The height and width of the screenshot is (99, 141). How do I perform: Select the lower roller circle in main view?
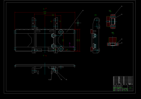pos(61,49)
